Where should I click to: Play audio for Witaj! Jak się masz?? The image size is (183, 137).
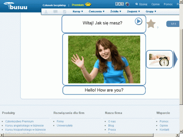pos(138,21)
